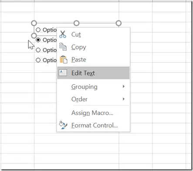The width and height of the screenshot is (193, 171).
Task: Select the third option radio button
Action: pos(38,50)
